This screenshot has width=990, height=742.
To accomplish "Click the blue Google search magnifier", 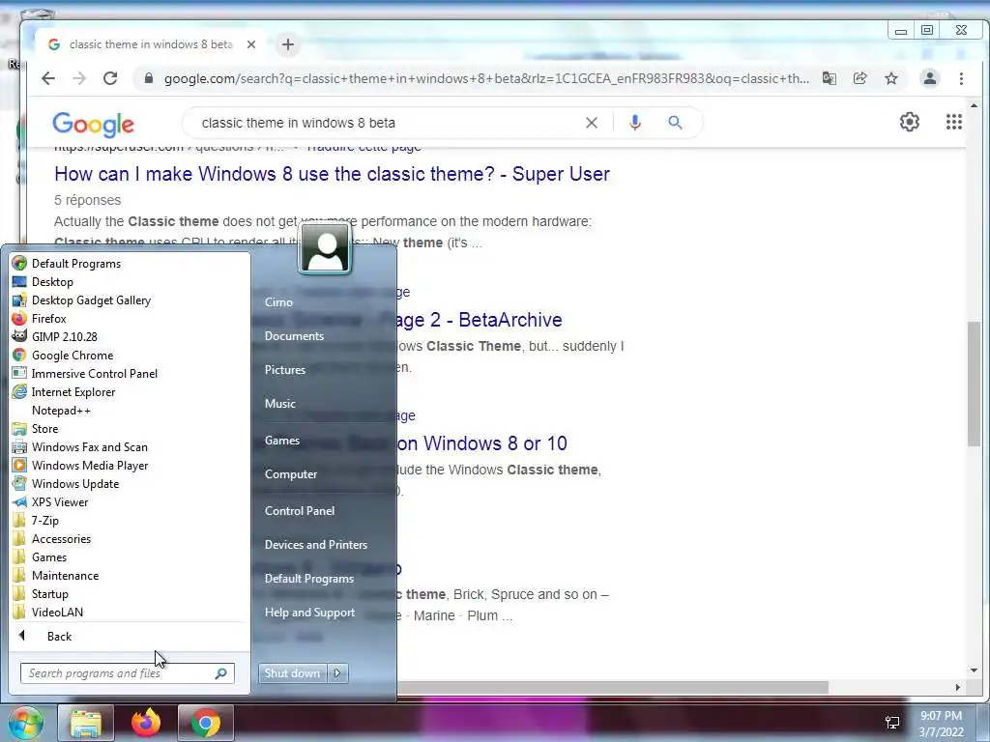I will point(675,123).
